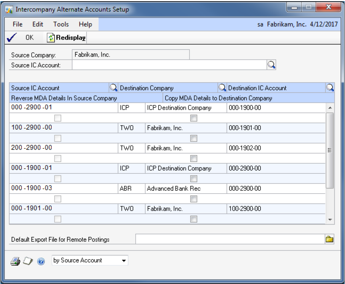The image size is (345, 284).
Task: Open the Tools menu
Action: (61, 24)
